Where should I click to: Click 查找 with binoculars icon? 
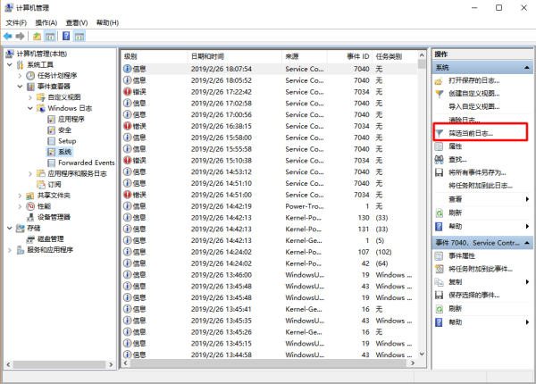coord(457,160)
